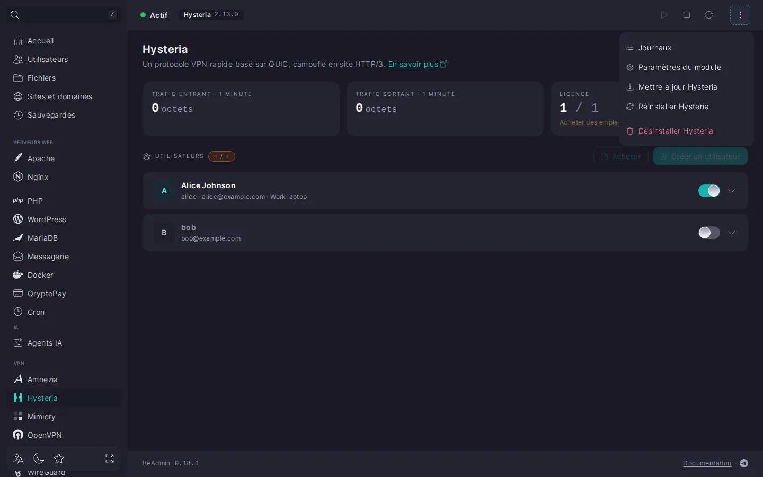The height and width of the screenshot is (477, 763).
Task: Click the stop square icon in header
Action: click(687, 15)
